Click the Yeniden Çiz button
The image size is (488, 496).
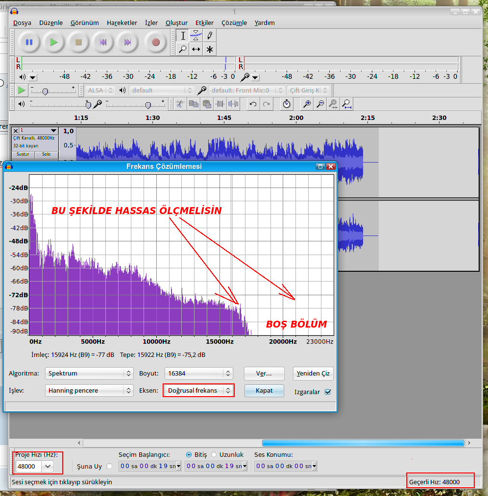pos(313,373)
